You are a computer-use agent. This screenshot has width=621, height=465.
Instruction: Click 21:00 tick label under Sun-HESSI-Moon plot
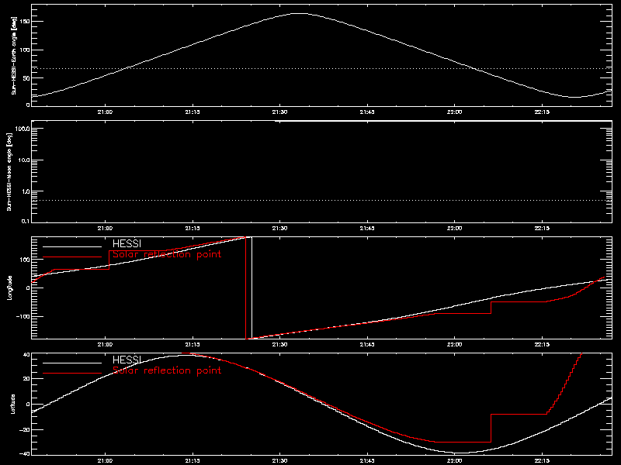coord(105,228)
